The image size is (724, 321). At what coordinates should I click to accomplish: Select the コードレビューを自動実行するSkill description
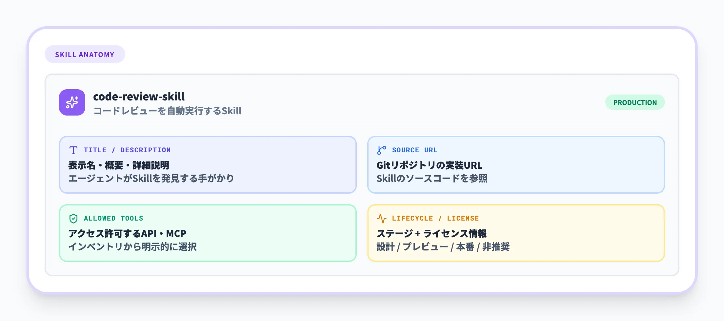point(167,111)
